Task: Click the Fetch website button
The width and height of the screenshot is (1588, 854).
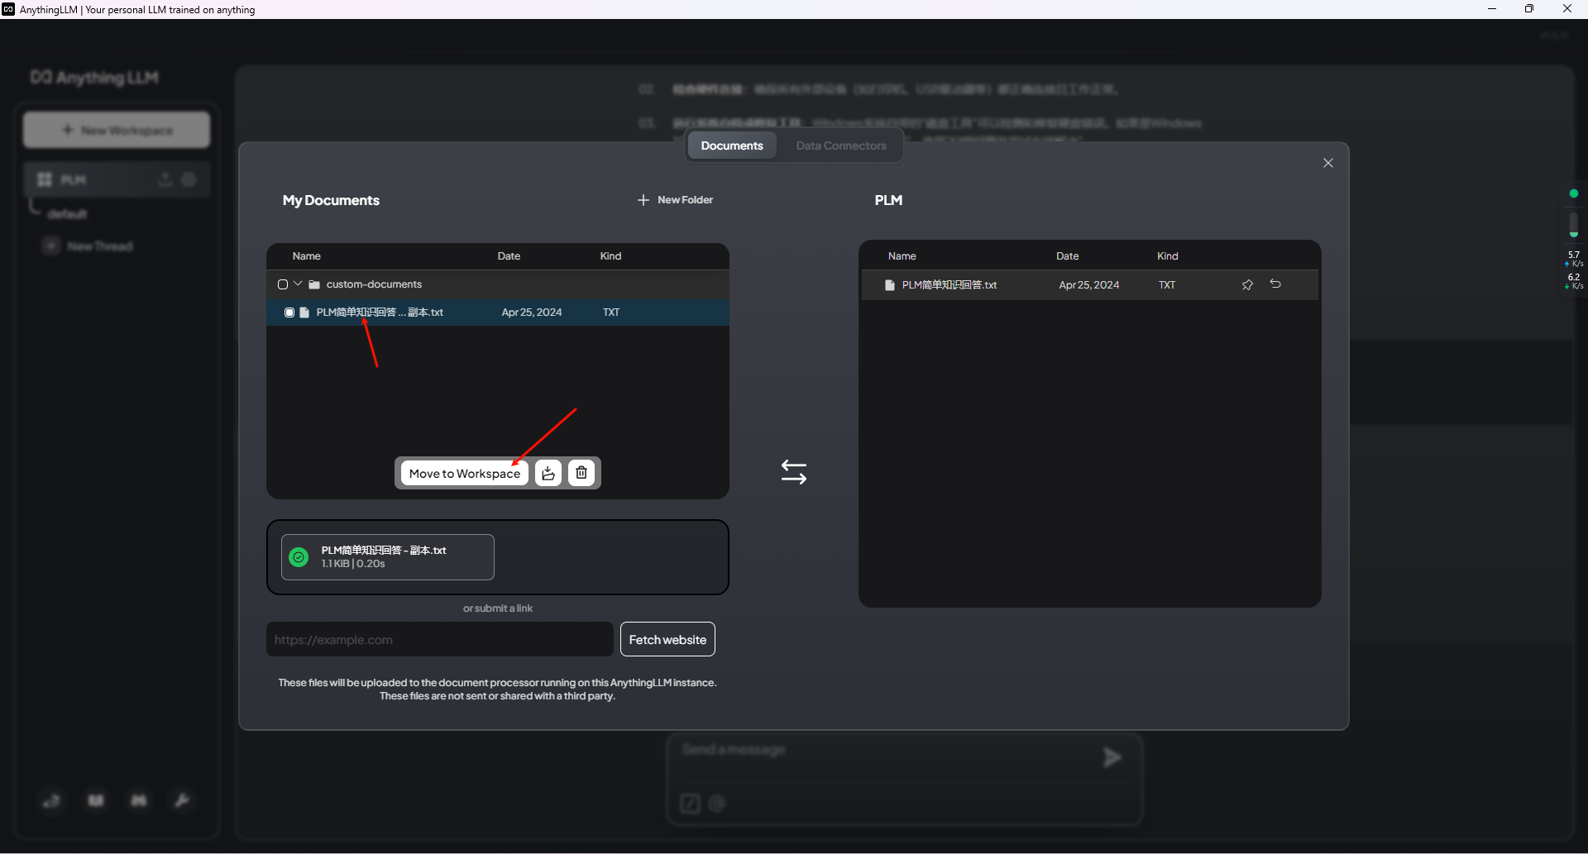Action: pyautogui.click(x=667, y=640)
